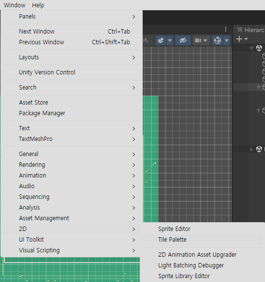
Task: Click the Scene camera settings icon
Action: (198, 40)
